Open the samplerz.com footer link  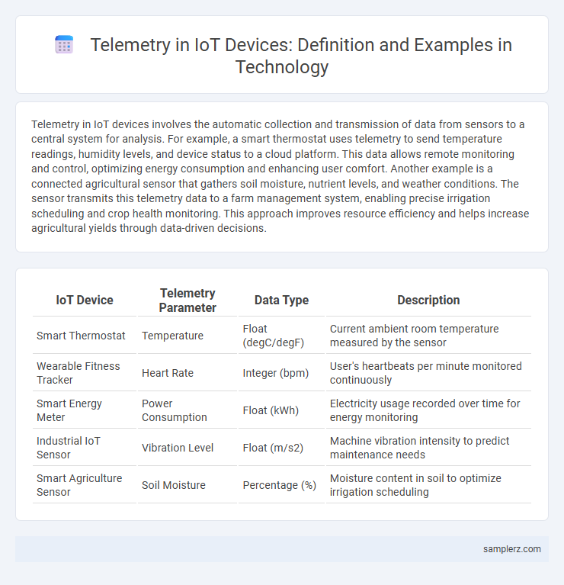(x=512, y=549)
